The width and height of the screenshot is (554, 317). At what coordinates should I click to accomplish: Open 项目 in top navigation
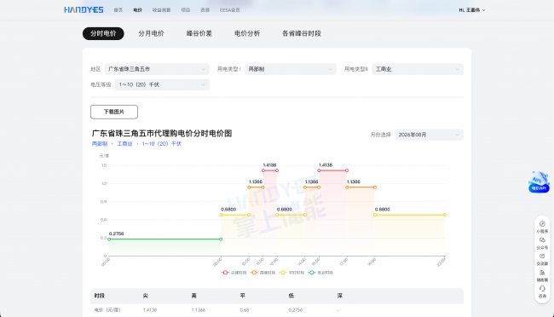click(x=186, y=10)
